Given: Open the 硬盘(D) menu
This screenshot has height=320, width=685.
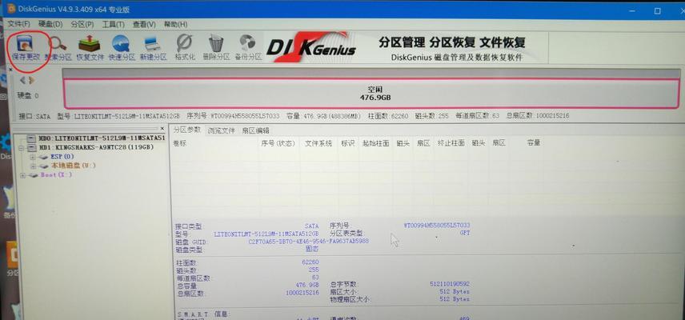Looking at the screenshot, I should tap(50, 24).
